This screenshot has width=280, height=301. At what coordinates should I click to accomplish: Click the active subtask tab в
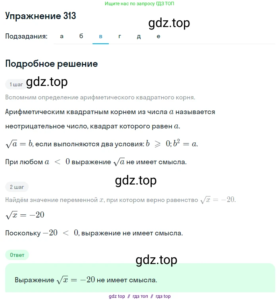coord(100,36)
